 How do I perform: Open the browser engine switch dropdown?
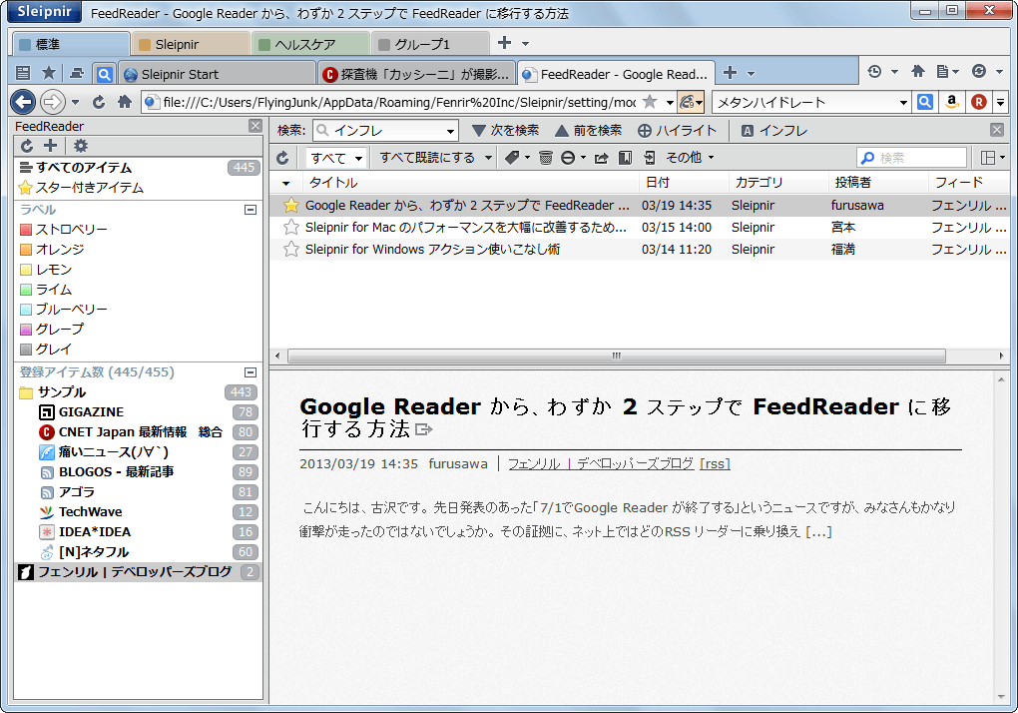(690, 102)
